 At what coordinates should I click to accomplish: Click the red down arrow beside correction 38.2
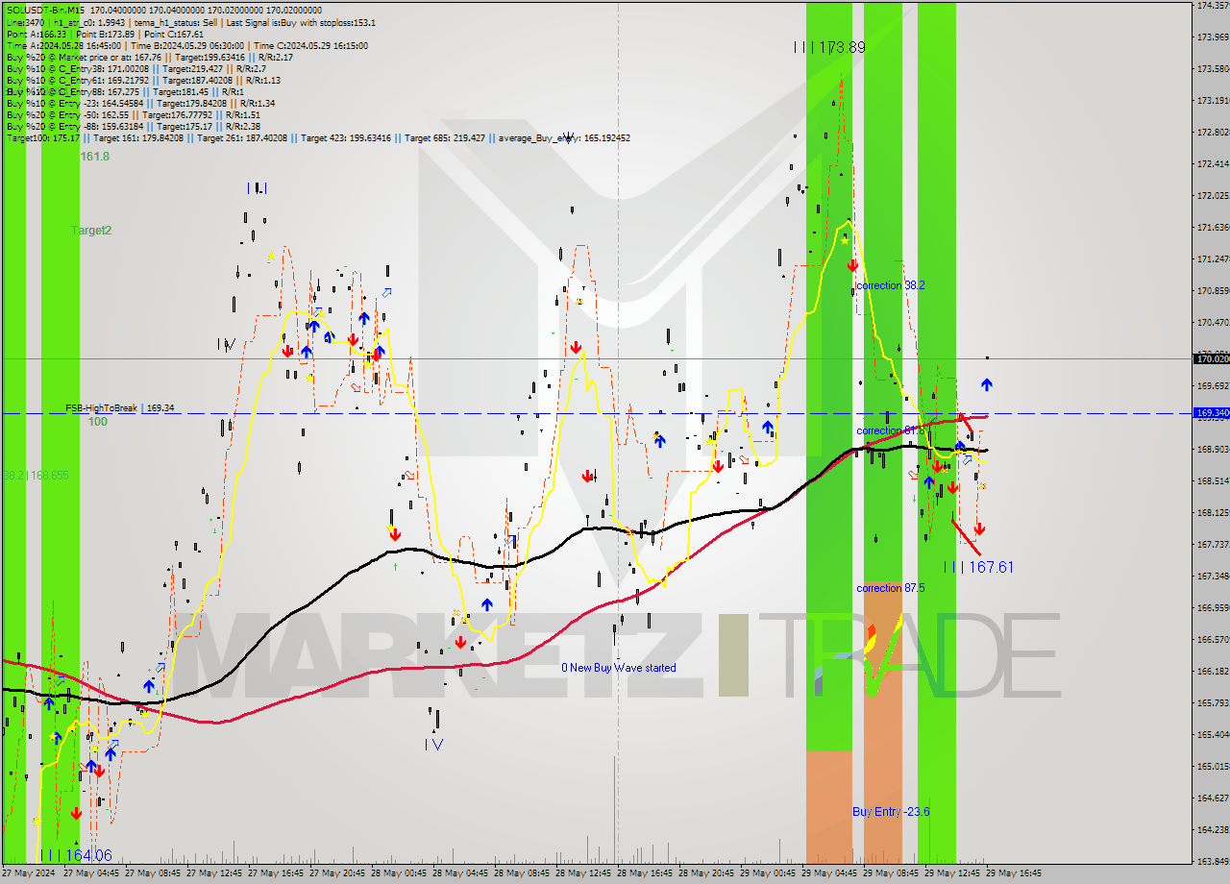coord(852,266)
